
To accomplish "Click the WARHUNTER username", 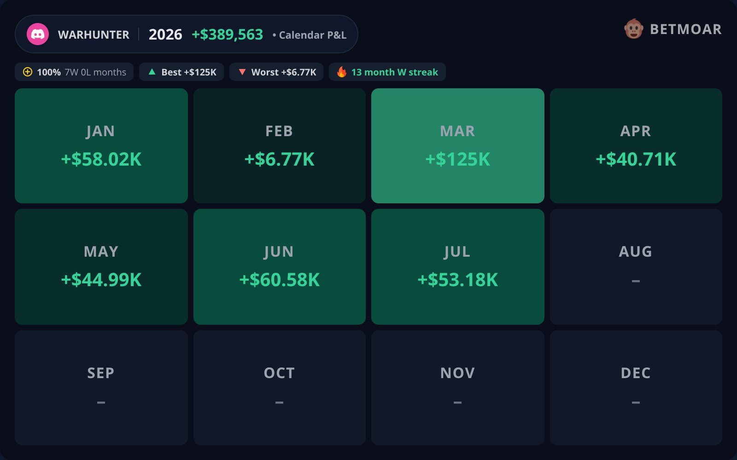I will [94, 35].
